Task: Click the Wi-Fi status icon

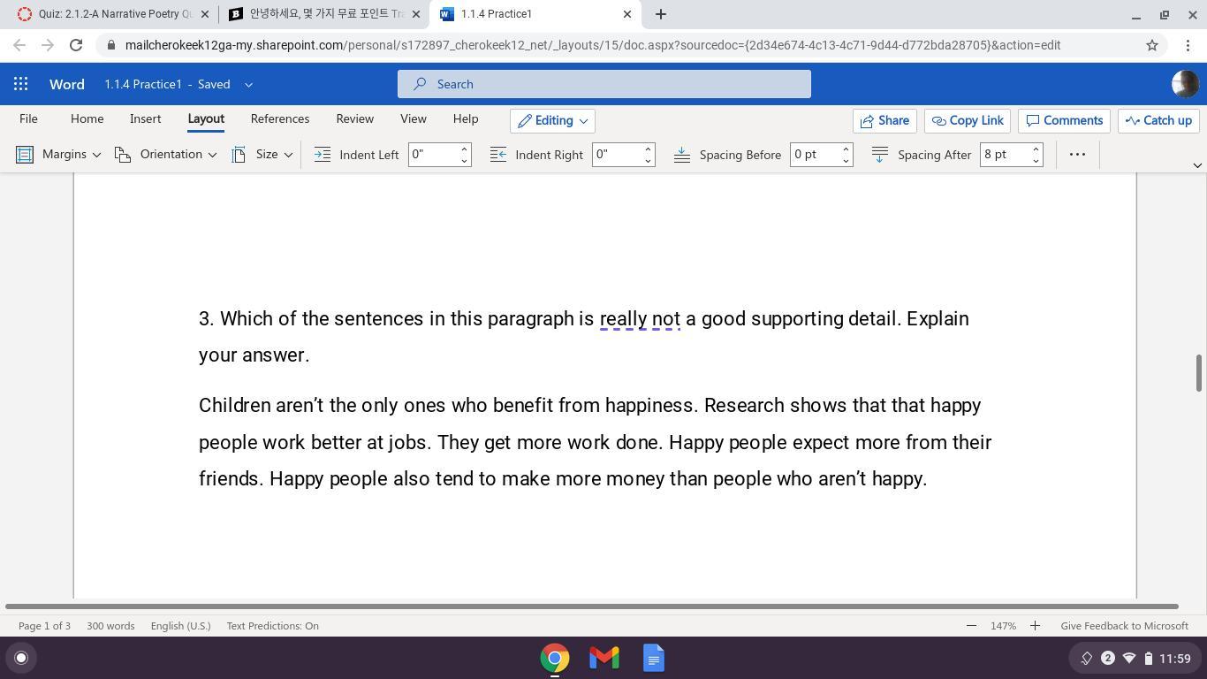Action: coord(1129,658)
